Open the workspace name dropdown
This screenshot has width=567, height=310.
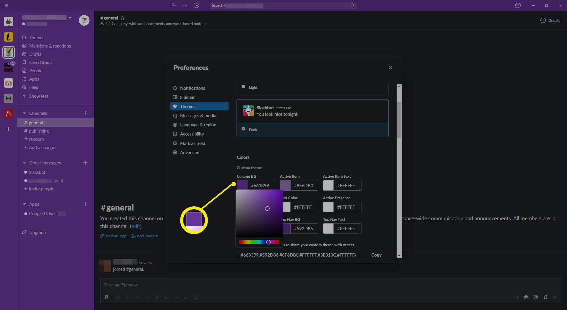pos(70,18)
